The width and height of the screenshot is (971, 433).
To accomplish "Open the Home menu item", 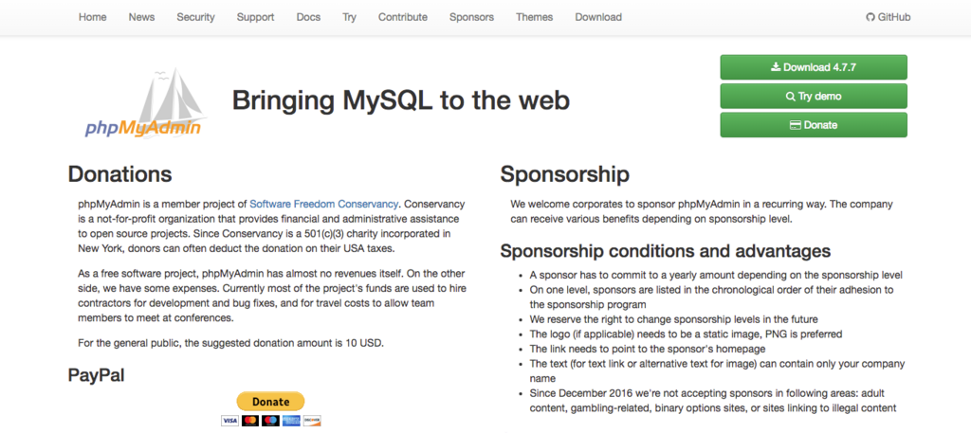I will pos(92,17).
